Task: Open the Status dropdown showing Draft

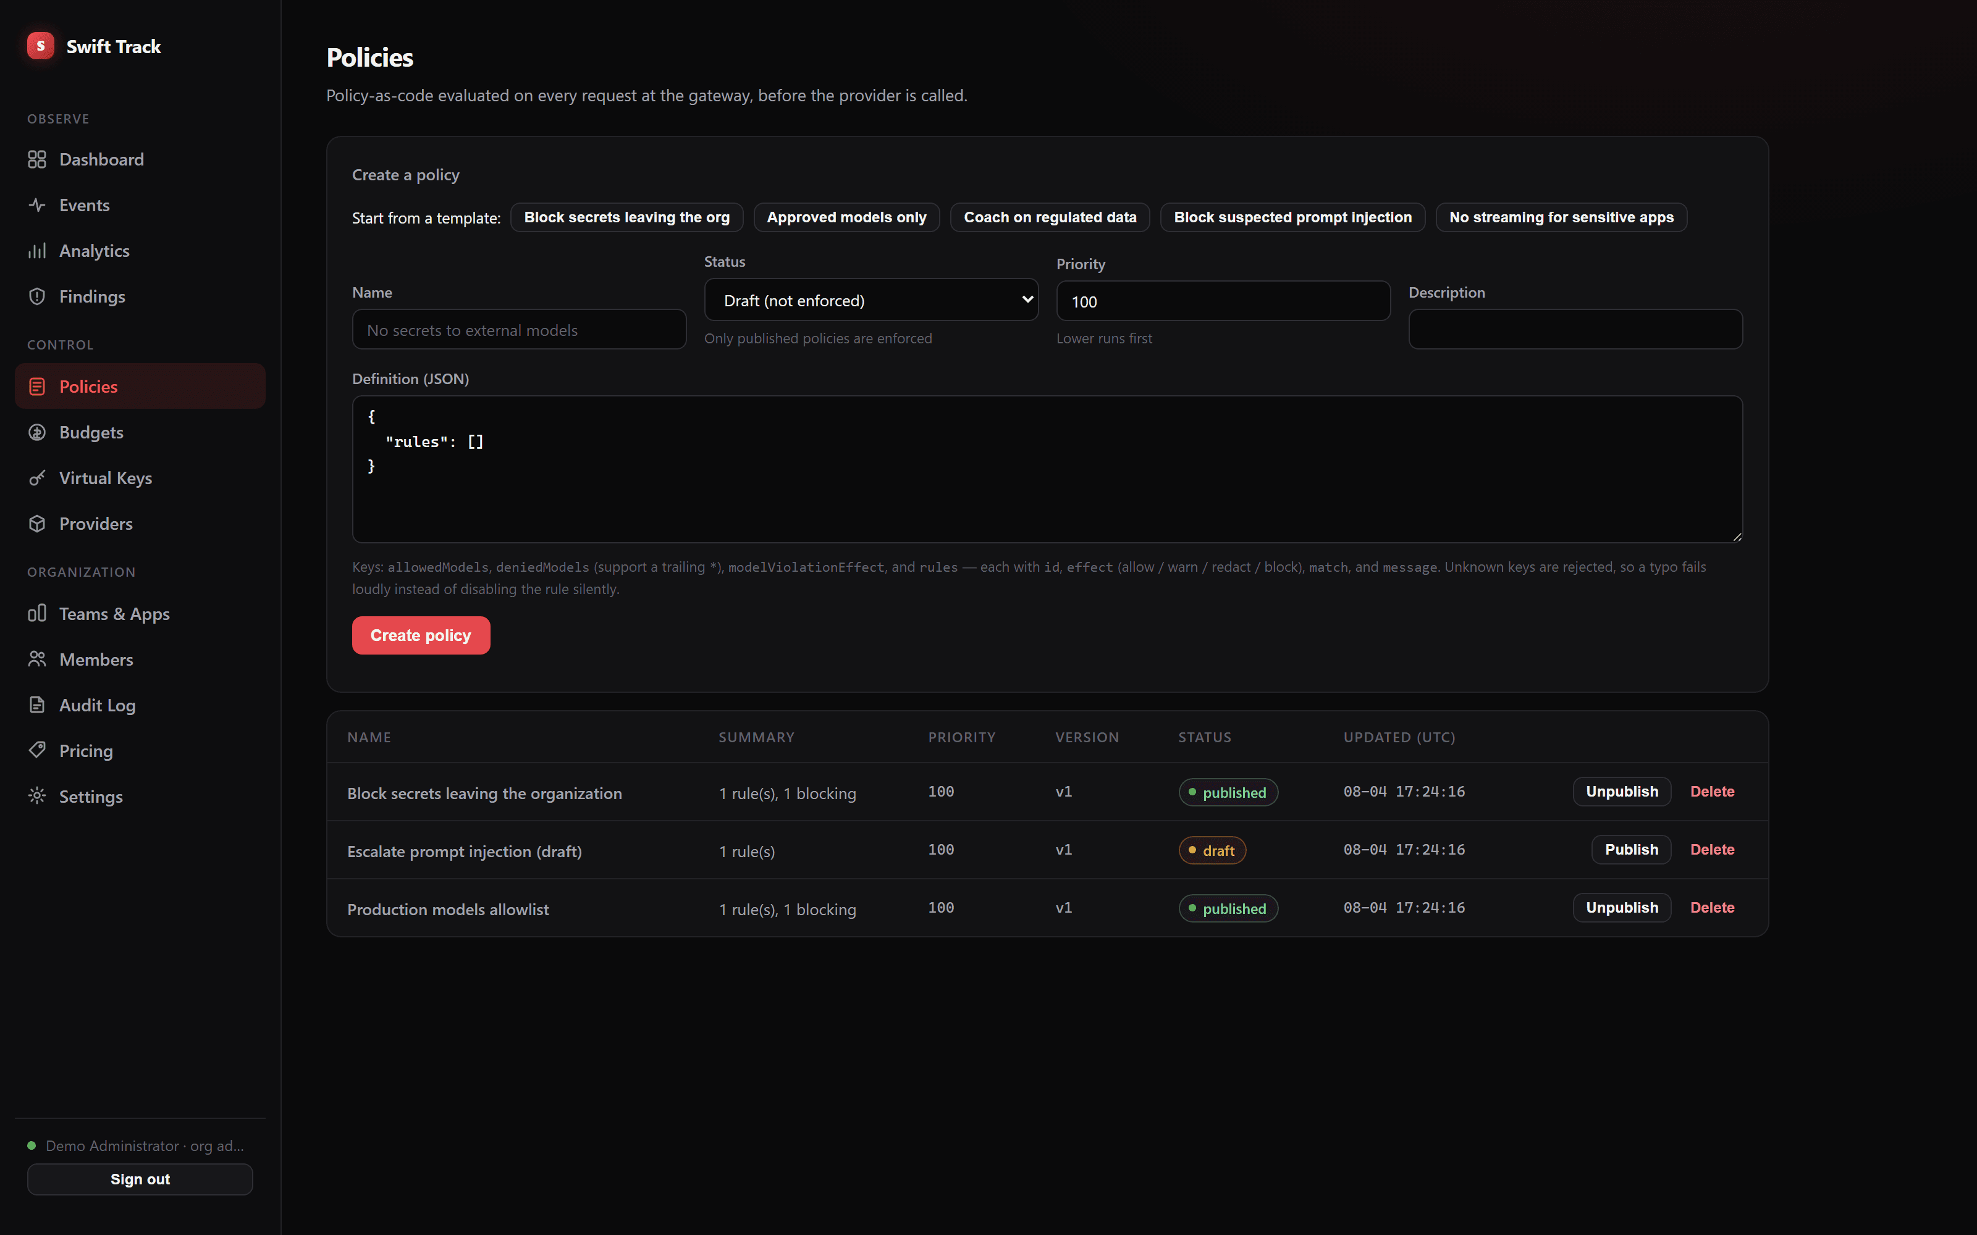Action: pyautogui.click(x=871, y=299)
